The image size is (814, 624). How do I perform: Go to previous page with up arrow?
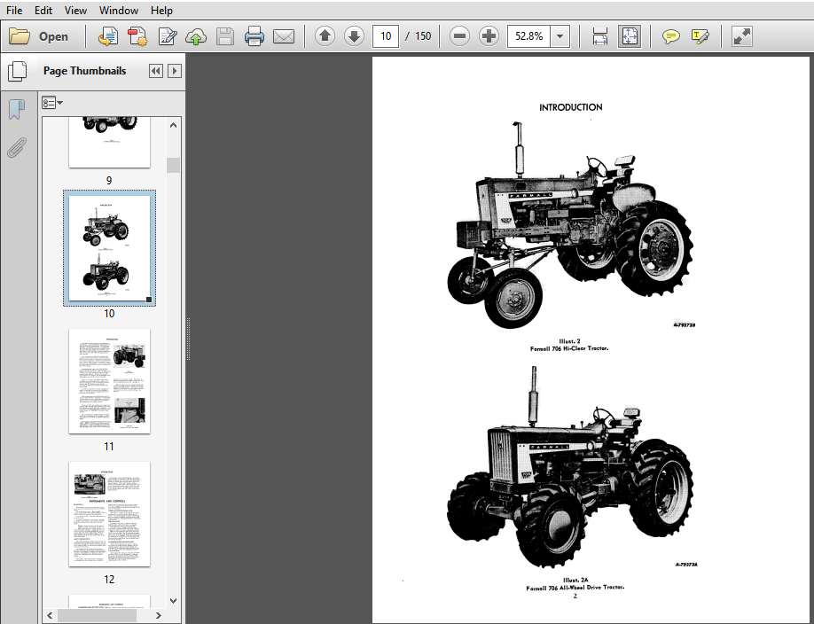click(325, 35)
